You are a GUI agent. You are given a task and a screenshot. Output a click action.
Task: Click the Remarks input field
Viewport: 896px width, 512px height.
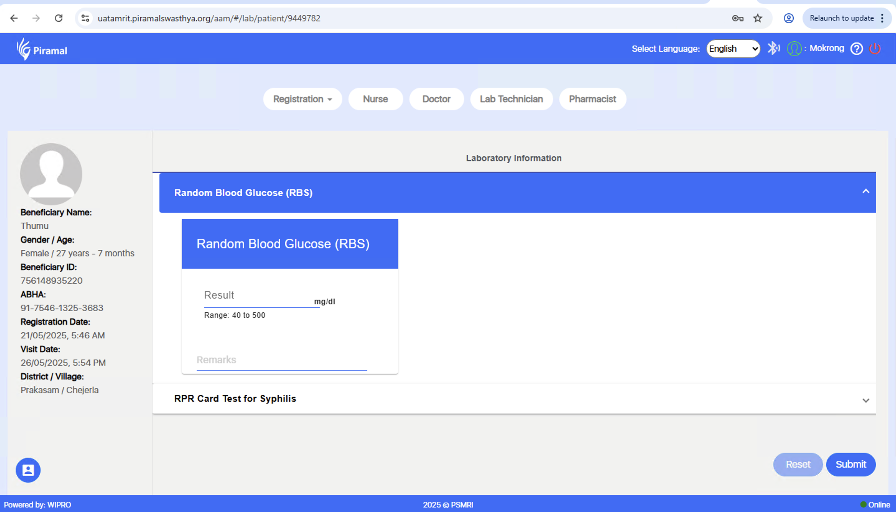[x=282, y=361]
